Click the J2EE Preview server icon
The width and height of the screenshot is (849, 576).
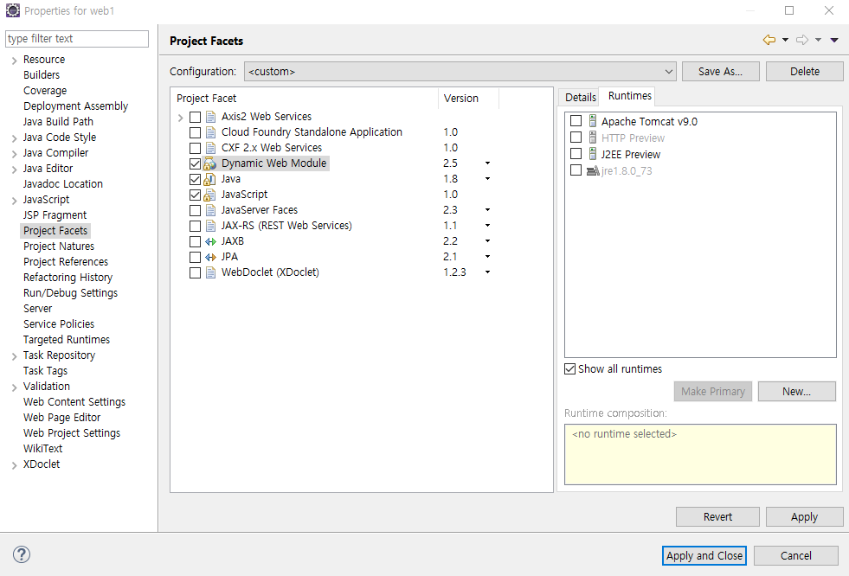click(593, 154)
